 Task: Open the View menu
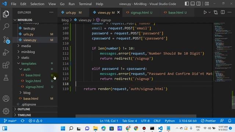pos(52,4)
